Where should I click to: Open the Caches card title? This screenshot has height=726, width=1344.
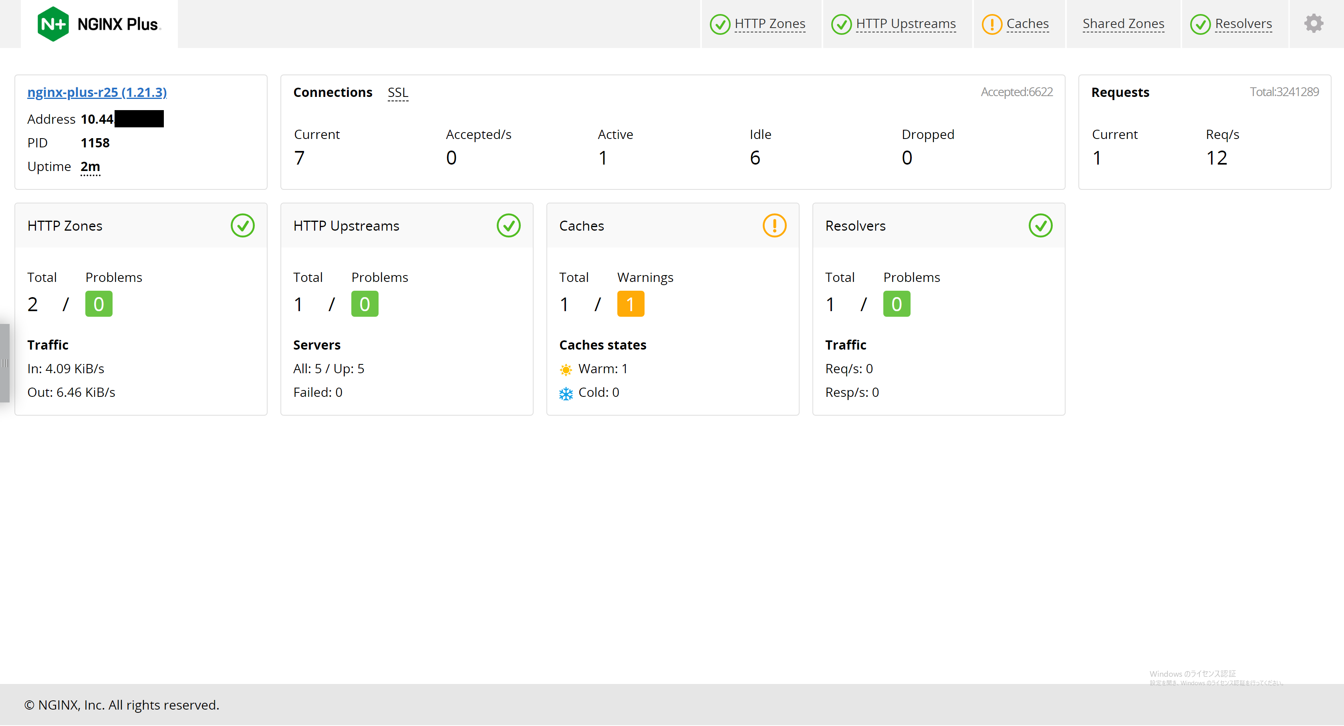[x=581, y=226]
